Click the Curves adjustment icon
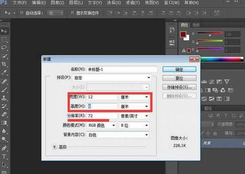 pyautogui.click(x=212, y=81)
